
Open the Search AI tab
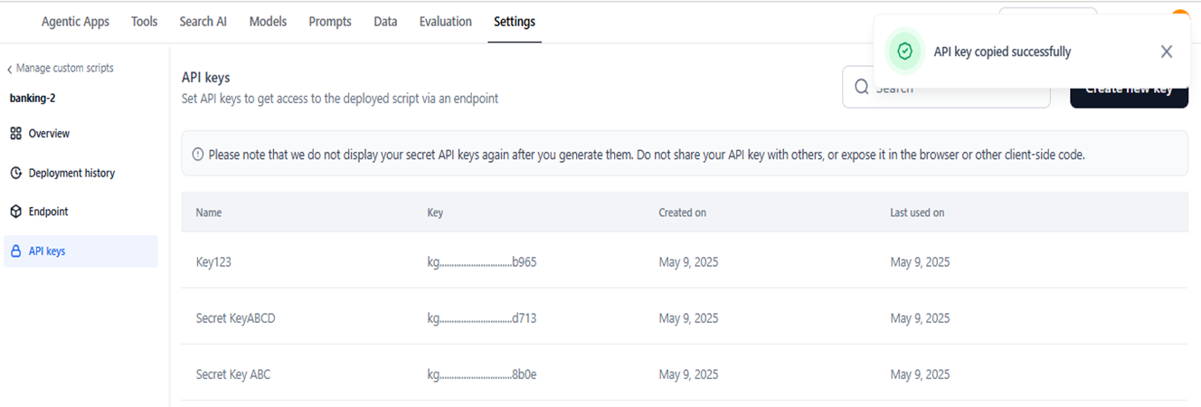pyautogui.click(x=203, y=22)
